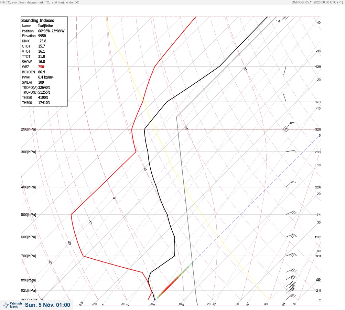Click the Sounding Indexes title
The width and height of the screenshot is (345, 310).
click(37, 20)
